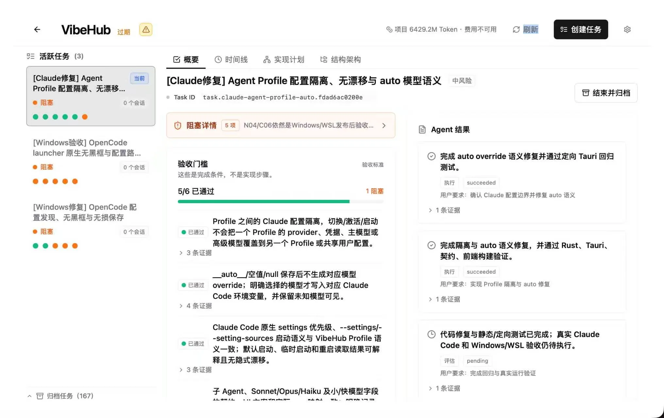The width and height of the screenshot is (664, 418).
Task: Open the 阻塞详情 banner chevron
Action: tap(384, 125)
